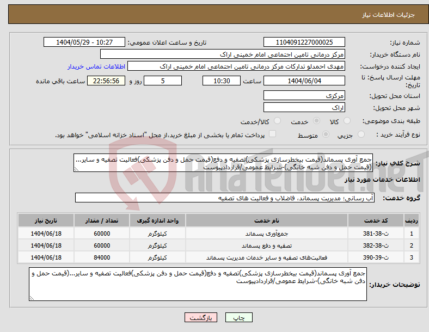429x332 pixels.
Task: Click the تعداد / مقدار column header
Action: 102,220
